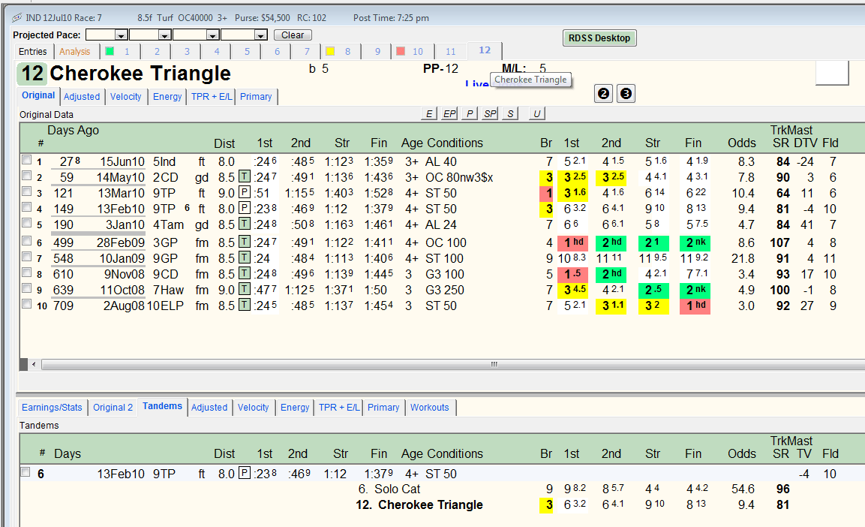Screen dimensions: 865x527
Task: Click the T surface icon in 10Jan09 row
Action: pyautogui.click(x=245, y=258)
